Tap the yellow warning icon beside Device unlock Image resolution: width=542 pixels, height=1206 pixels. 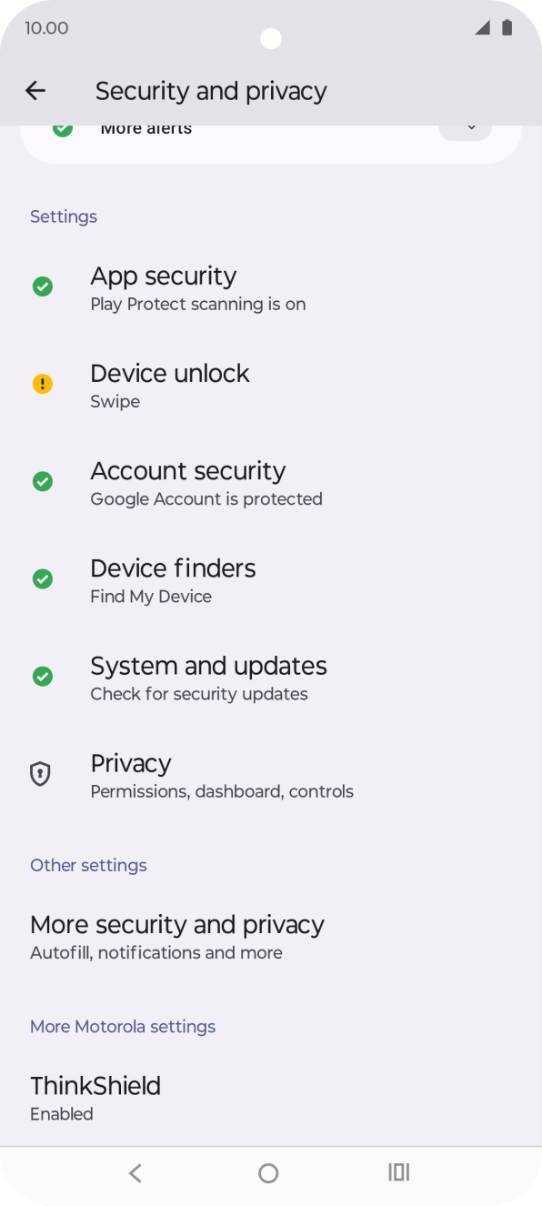click(42, 383)
